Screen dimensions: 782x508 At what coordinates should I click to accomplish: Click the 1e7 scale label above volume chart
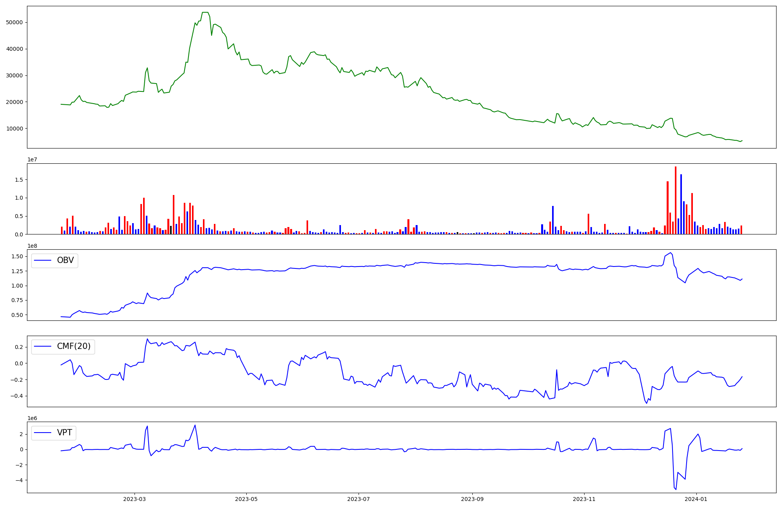click(32, 160)
